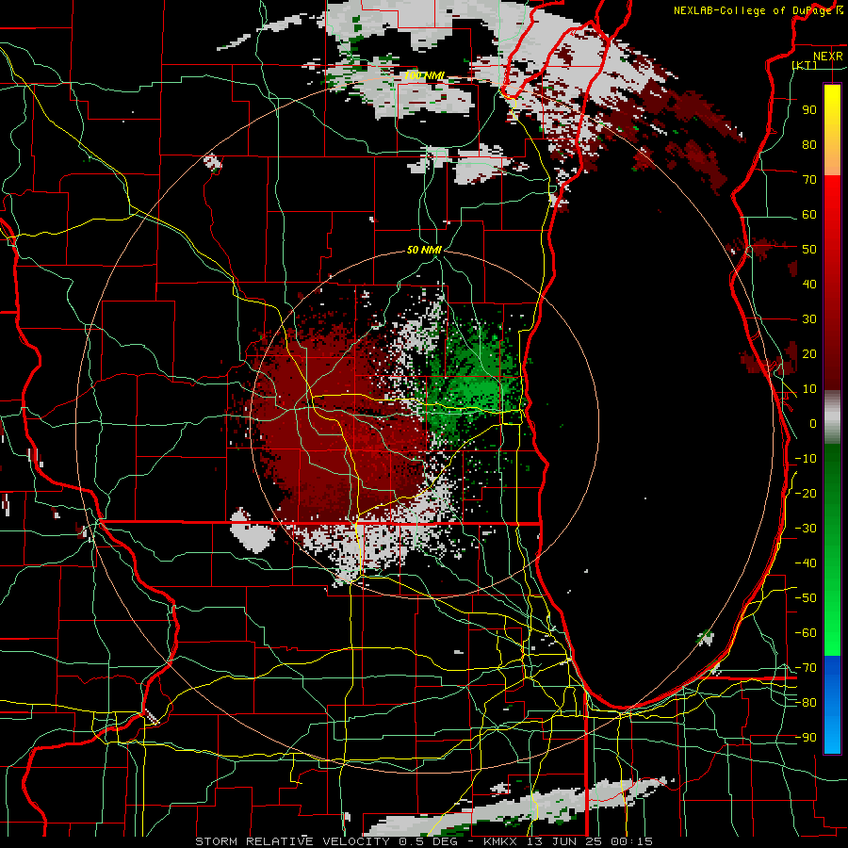Click the -60 value on velocity scale
Viewport: 848px width, 848px height.
click(x=806, y=633)
